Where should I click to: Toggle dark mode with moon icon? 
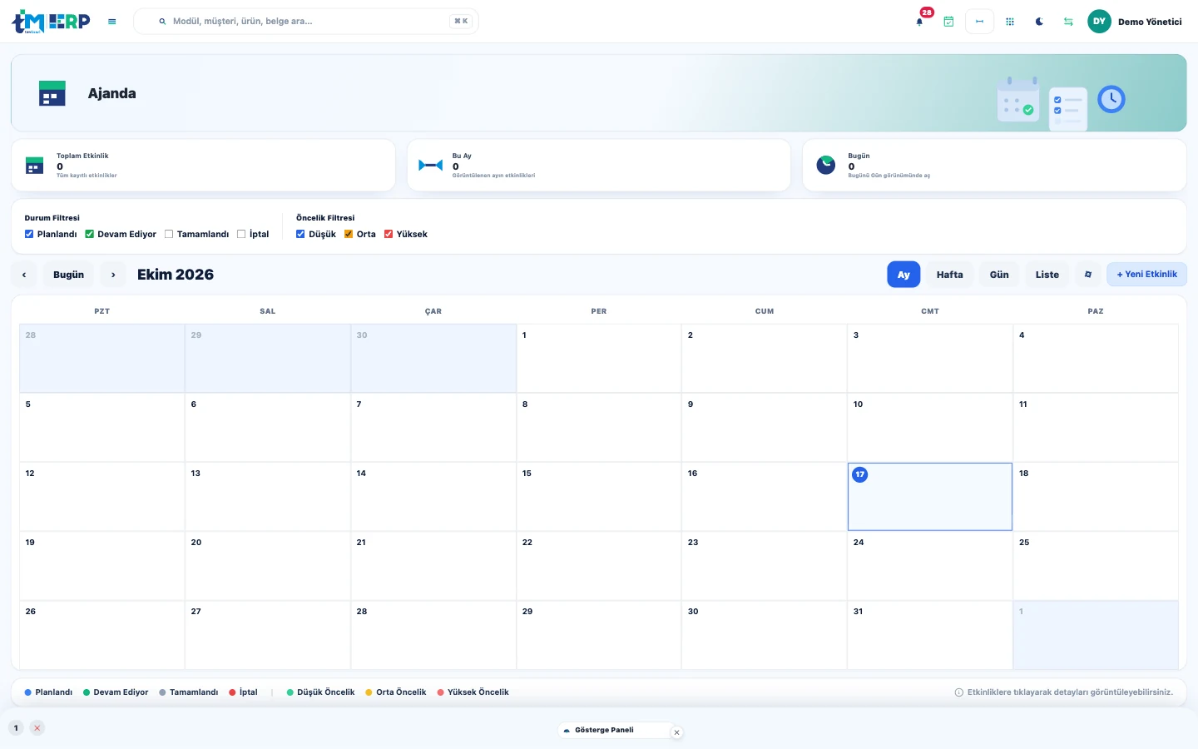(1039, 22)
